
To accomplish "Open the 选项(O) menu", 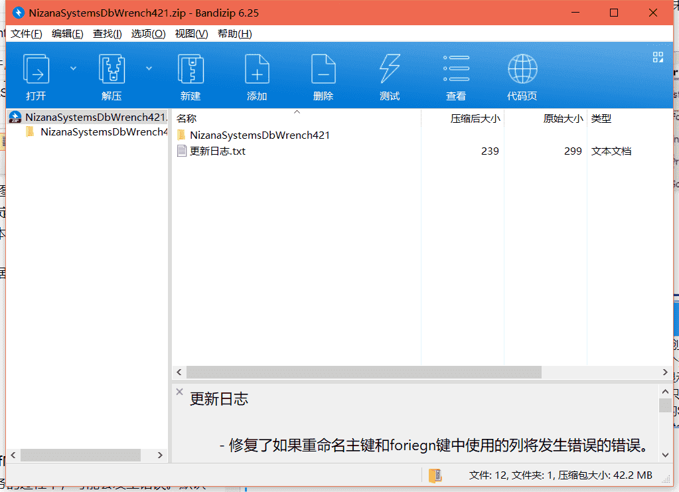I will point(148,34).
